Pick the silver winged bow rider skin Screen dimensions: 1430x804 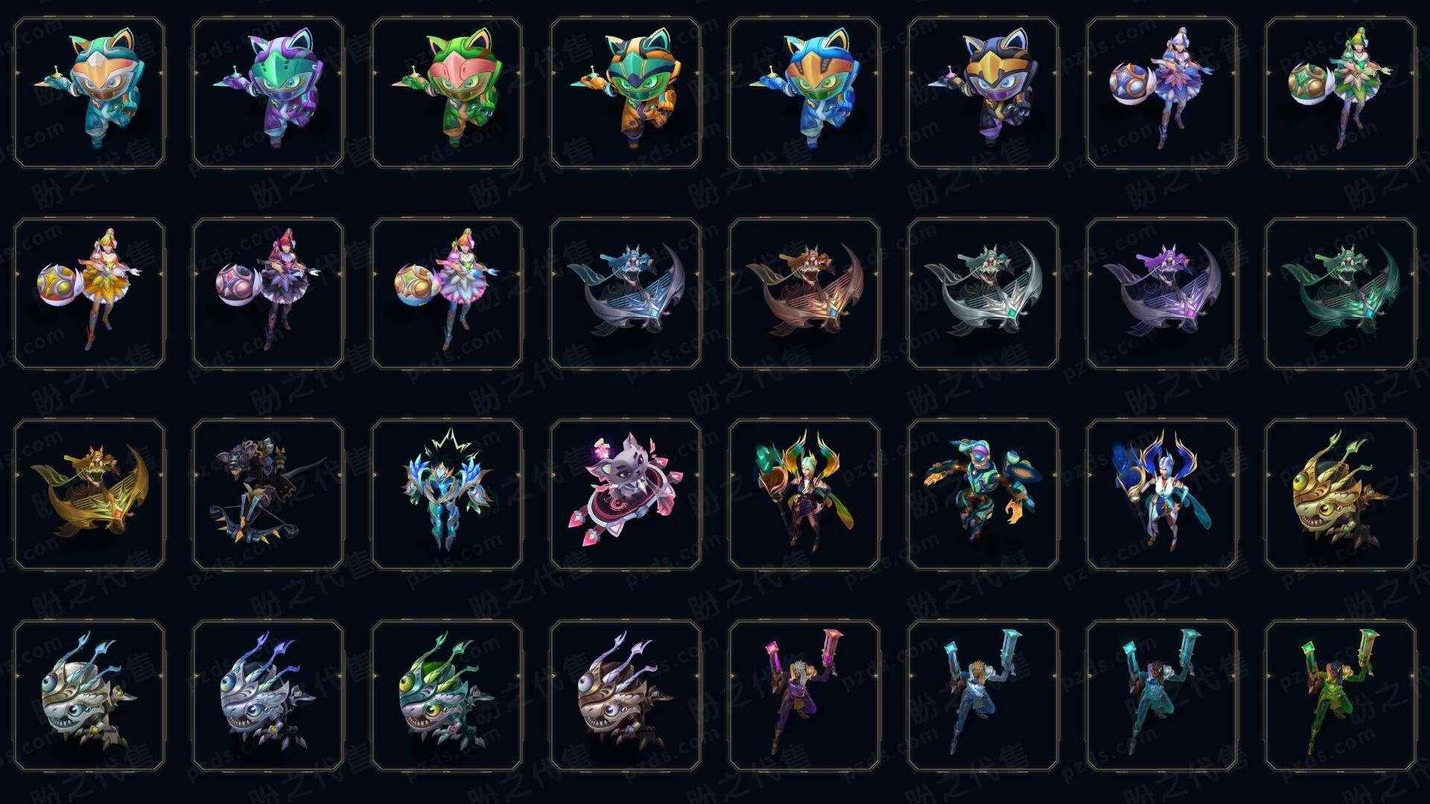pyautogui.click(x=983, y=293)
